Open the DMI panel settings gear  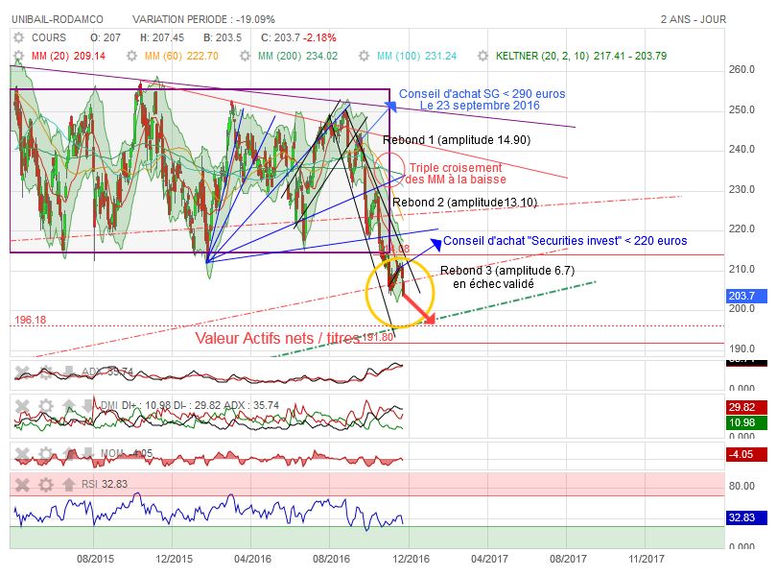(46, 406)
